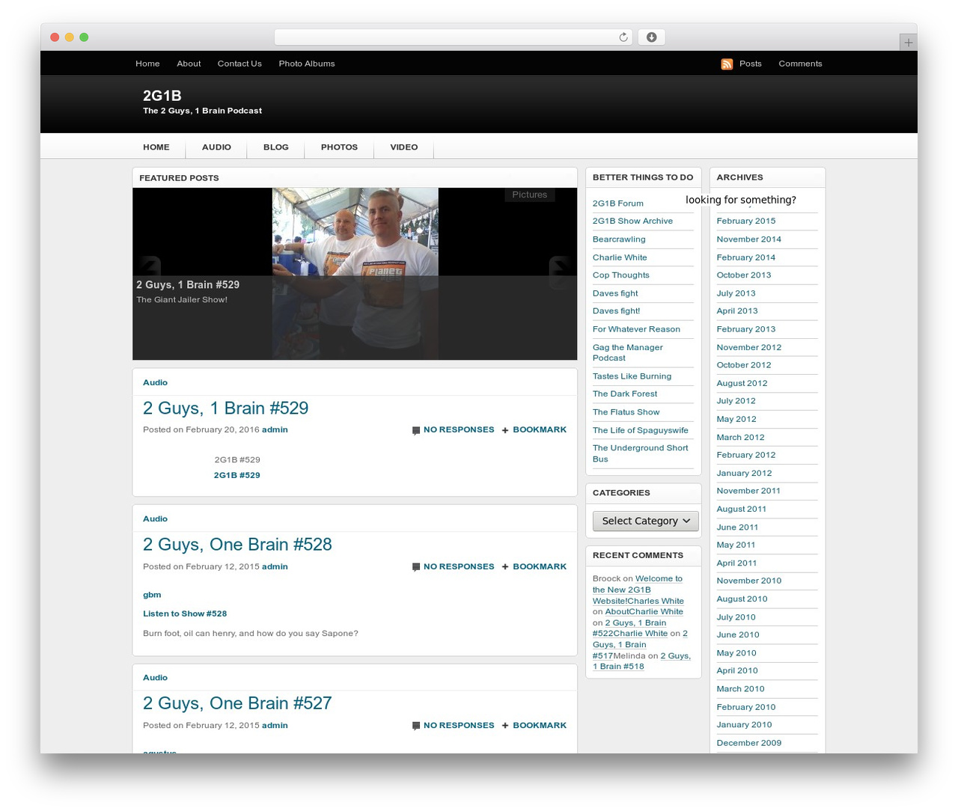Go to the PHOTOS navigation tab

point(339,147)
